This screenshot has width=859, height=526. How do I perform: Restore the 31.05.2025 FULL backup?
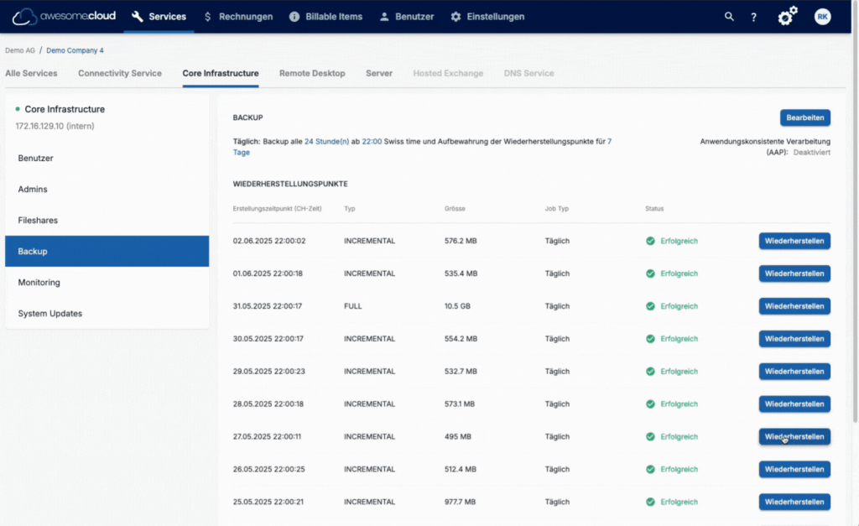[794, 306]
